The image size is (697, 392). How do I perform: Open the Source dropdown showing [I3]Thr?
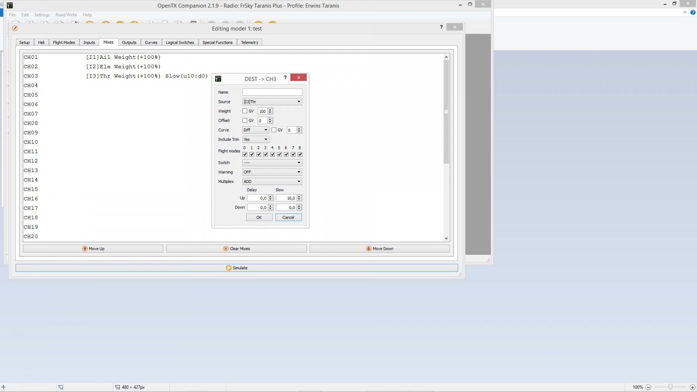coord(272,101)
